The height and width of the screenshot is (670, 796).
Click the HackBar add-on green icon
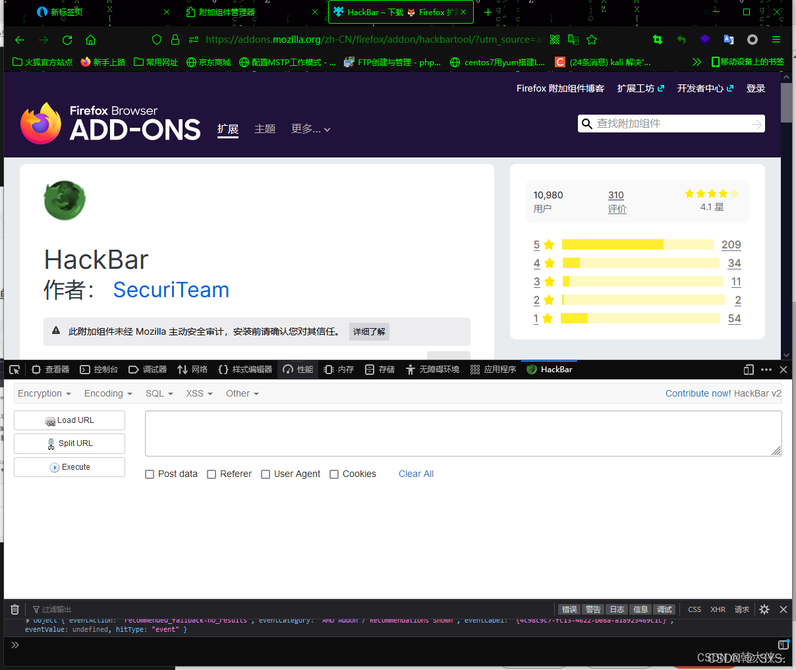click(65, 200)
